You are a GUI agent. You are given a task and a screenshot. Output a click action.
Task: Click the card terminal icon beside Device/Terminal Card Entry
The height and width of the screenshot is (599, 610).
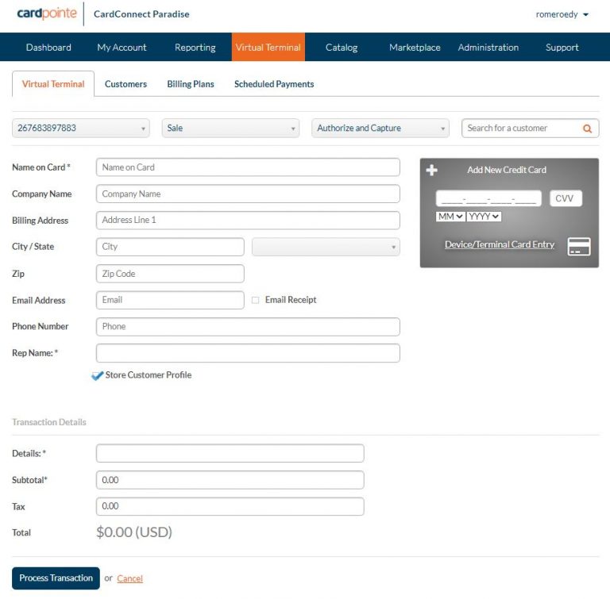coord(579,246)
